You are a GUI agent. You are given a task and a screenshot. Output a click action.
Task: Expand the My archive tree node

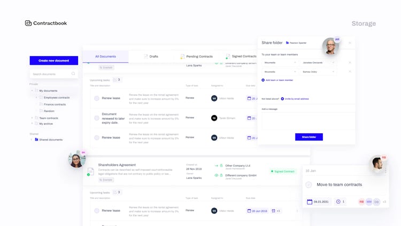click(32, 124)
